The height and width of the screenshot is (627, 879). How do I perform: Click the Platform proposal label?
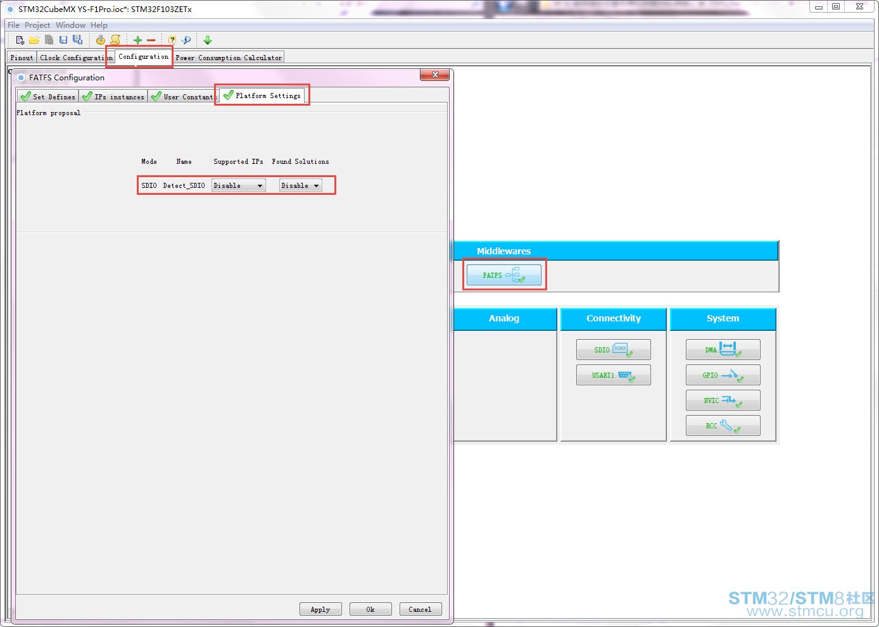[x=49, y=113]
